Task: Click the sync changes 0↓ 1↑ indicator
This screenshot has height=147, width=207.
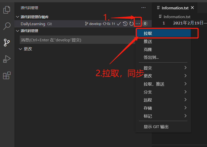Action: (x=109, y=24)
